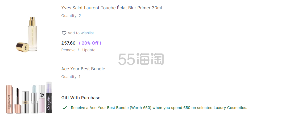The height and width of the screenshot is (118, 282).
Task: Open the Ace Your Best Bundle title
Action: (x=83, y=69)
